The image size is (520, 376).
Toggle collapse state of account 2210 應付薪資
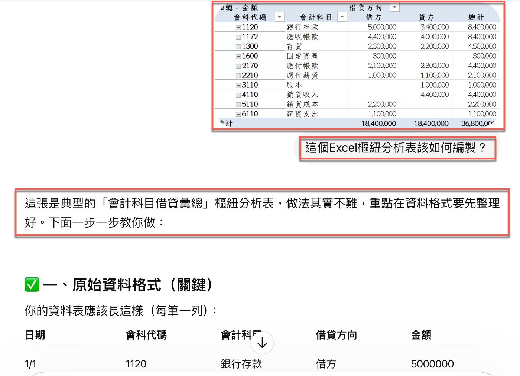tap(238, 75)
